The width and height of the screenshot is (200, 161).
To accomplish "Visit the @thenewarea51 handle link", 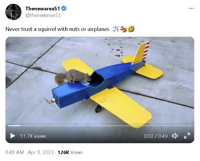I will 43,15.
